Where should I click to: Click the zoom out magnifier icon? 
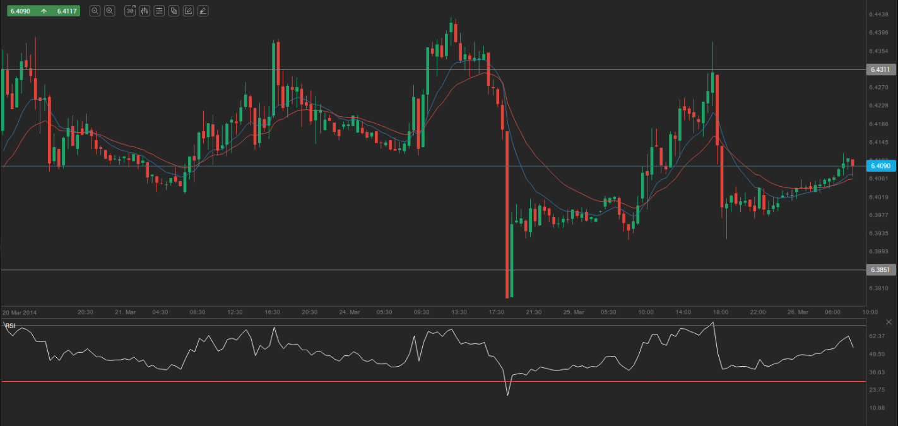pos(95,11)
